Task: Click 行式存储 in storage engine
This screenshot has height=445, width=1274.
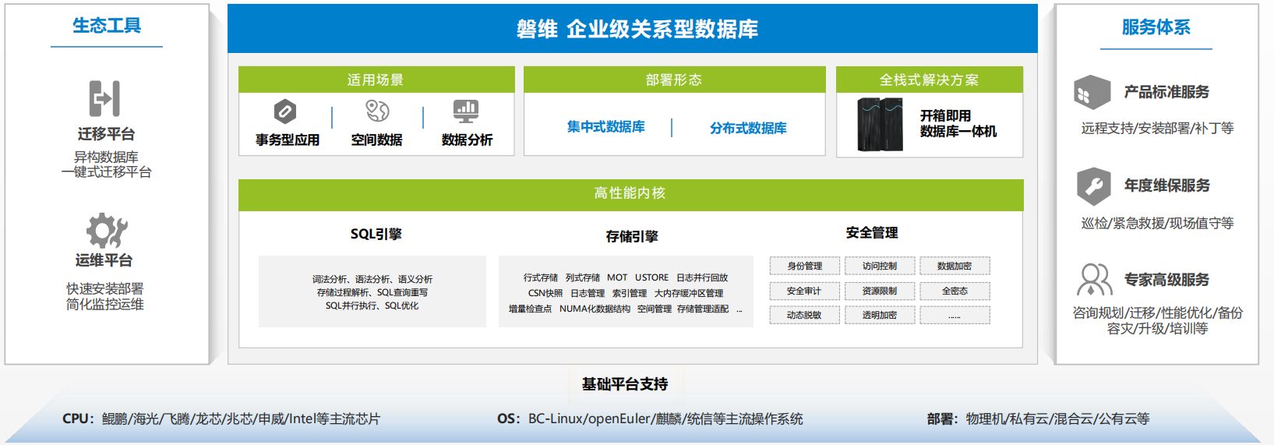Action: (541, 277)
